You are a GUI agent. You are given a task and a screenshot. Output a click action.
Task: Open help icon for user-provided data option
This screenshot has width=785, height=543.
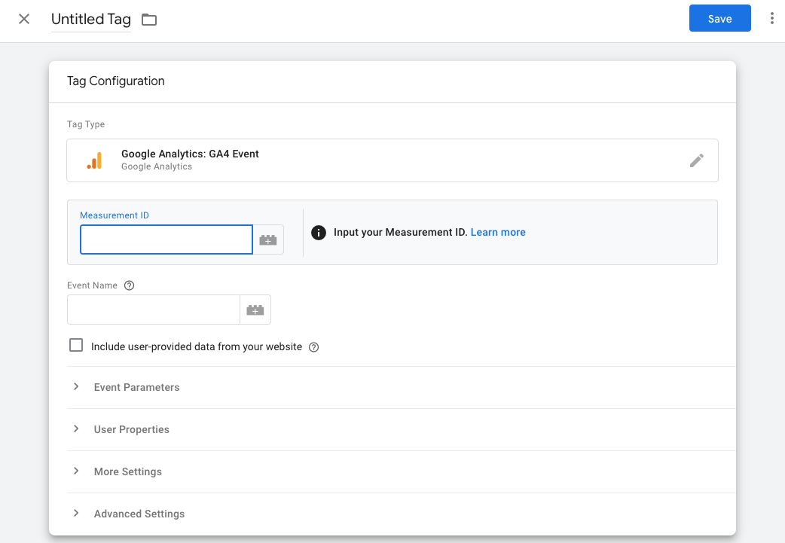pyautogui.click(x=314, y=347)
